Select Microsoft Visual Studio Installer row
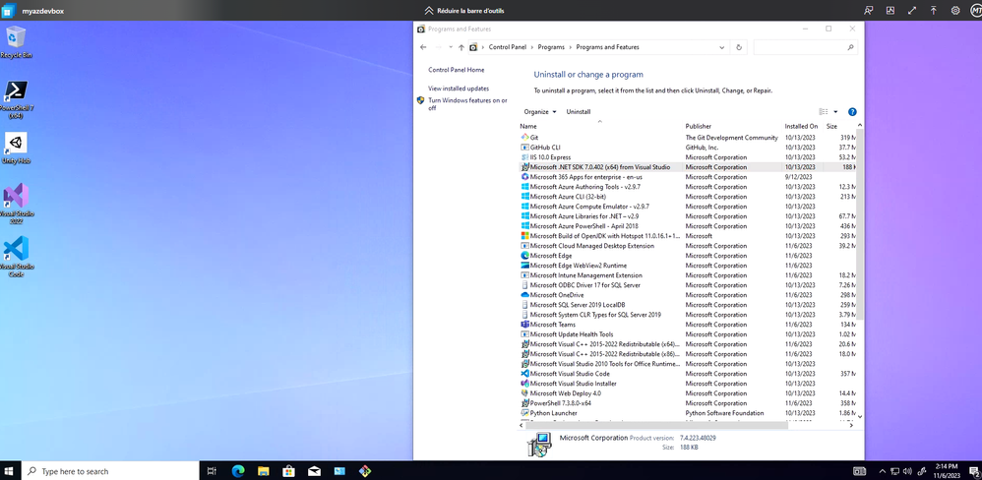The image size is (982, 480). point(688,384)
